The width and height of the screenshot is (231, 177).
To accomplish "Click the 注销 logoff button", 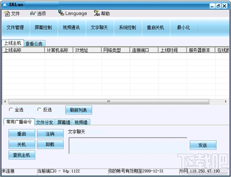I will pos(50,134).
